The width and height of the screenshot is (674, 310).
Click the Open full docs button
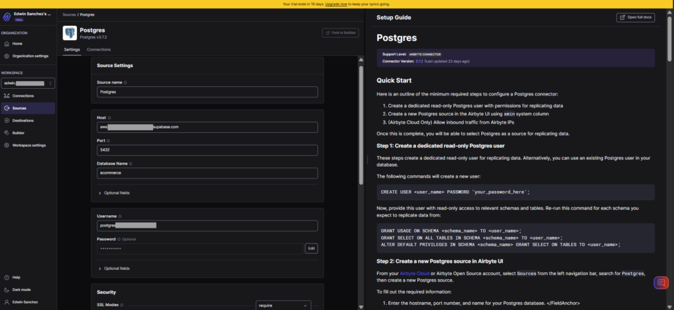pos(636,18)
